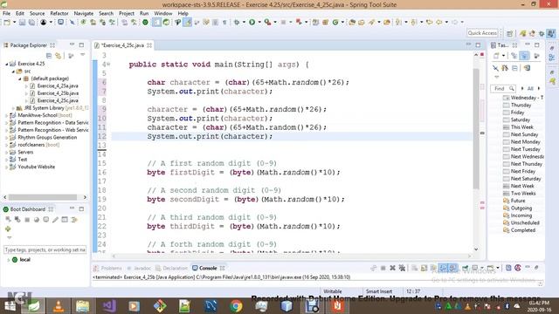Click the editor horizontal scrollbar track
559x314 pixels.
point(292,256)
